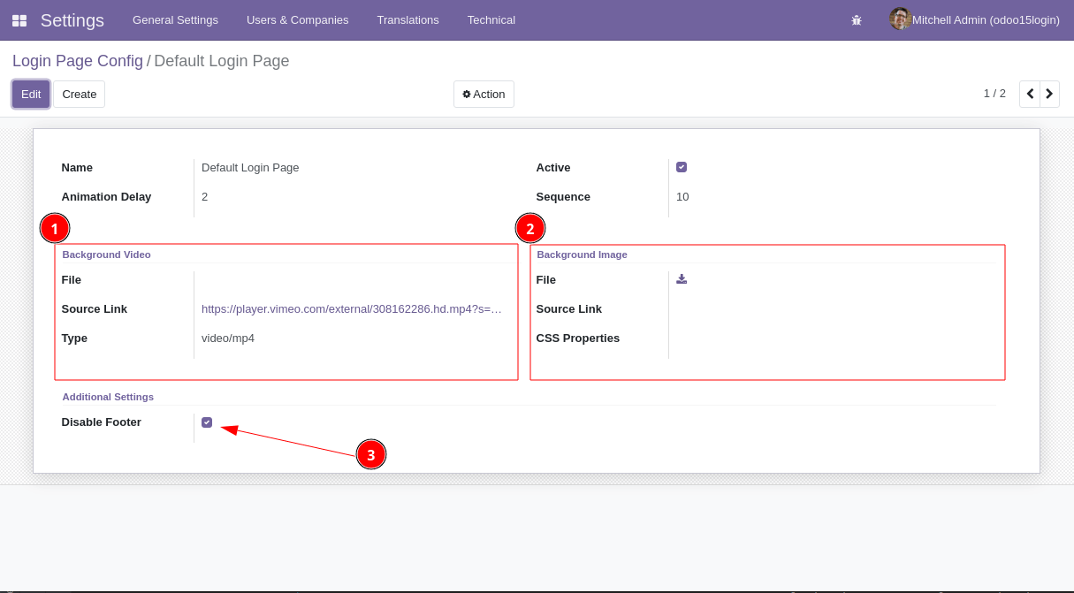Screen dimensions: 1074x593
Task: Go to previous record with left chevron
Action: pyautogui.click(x=1029, y=93)
